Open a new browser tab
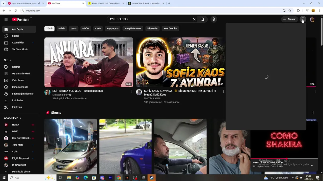Viewport: 323px width, 181px height. point(169,4)
